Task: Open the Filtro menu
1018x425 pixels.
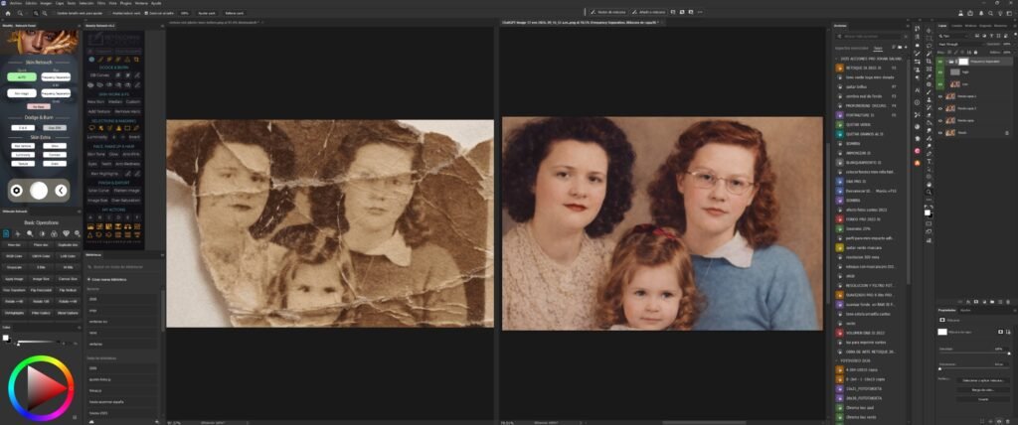Action: pyautogui.click(x=100, y=3)
